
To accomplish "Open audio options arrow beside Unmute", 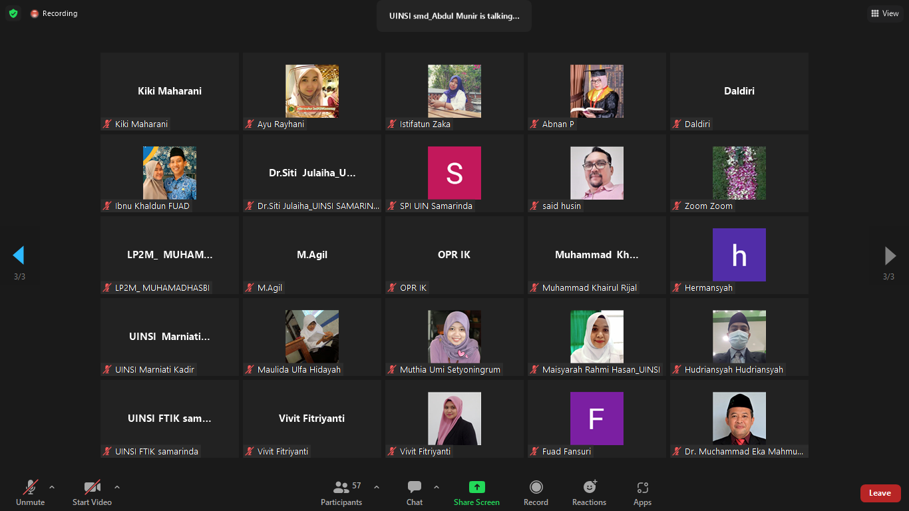I will [x=52, y=487].
